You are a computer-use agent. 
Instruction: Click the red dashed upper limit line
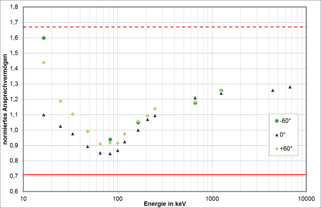tap(186, 27)
